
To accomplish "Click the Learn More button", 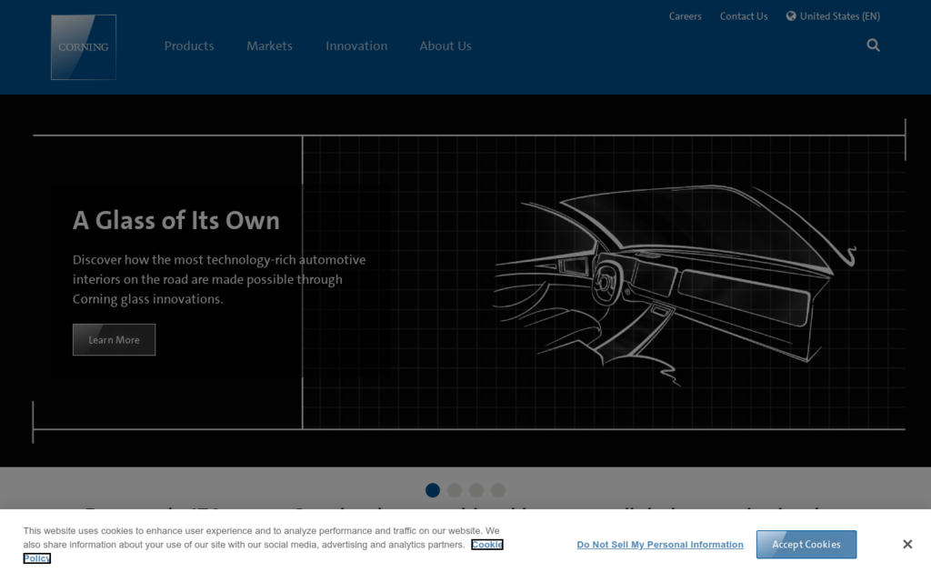I will click(x=114, y=339).
